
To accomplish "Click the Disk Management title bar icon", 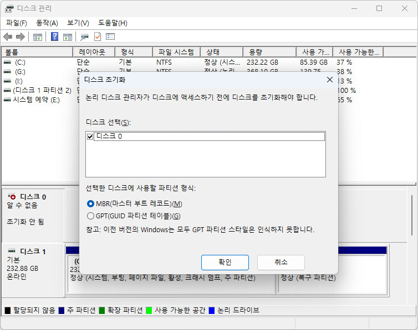I will click(9, 8).
